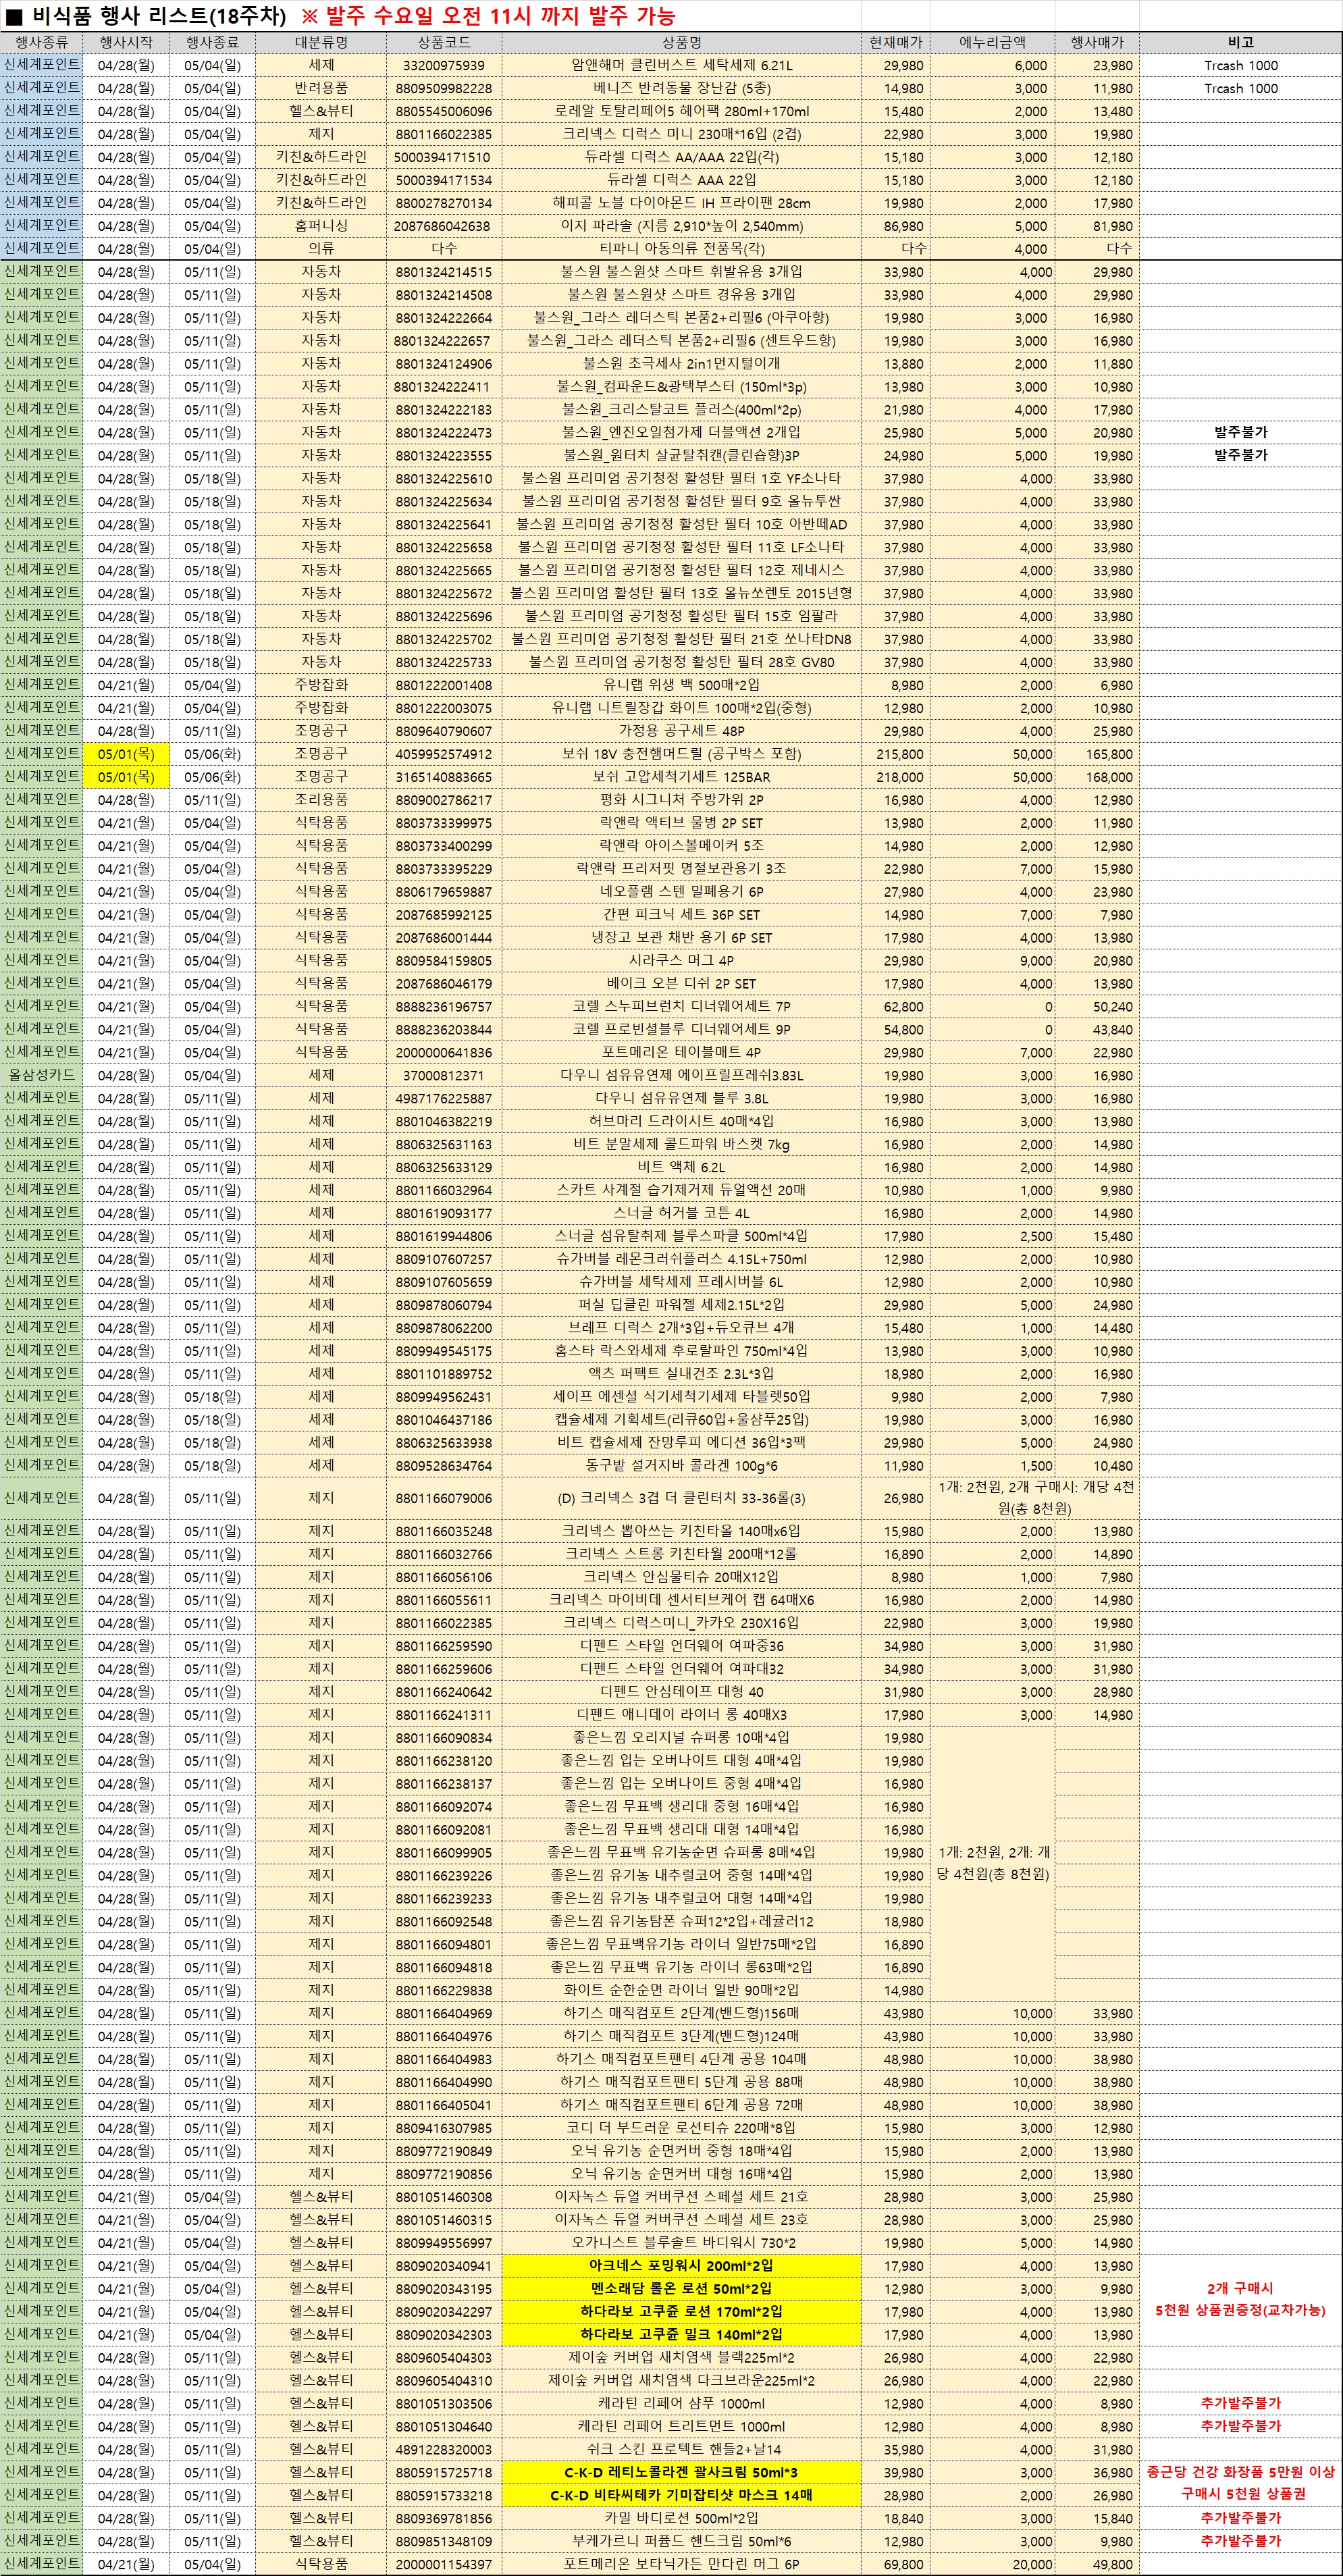
Task: Select the 비고 header cell
Action: pyautogui.click(x=1240, y=42)
